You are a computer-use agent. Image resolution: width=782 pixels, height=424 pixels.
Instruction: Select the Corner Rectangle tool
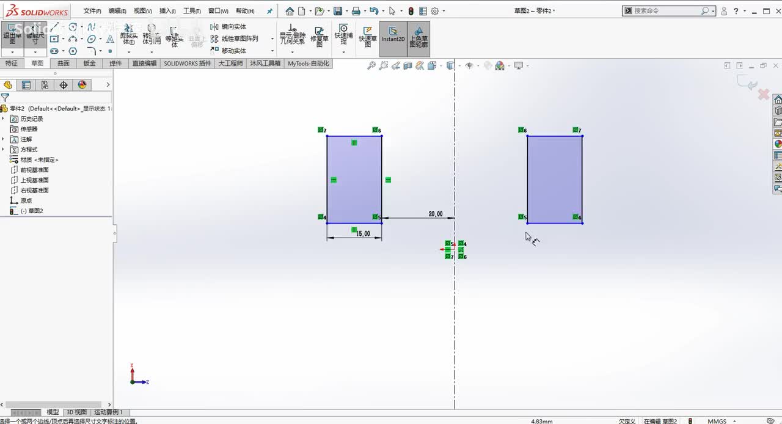pyautogui.click(x=54, y=39)
